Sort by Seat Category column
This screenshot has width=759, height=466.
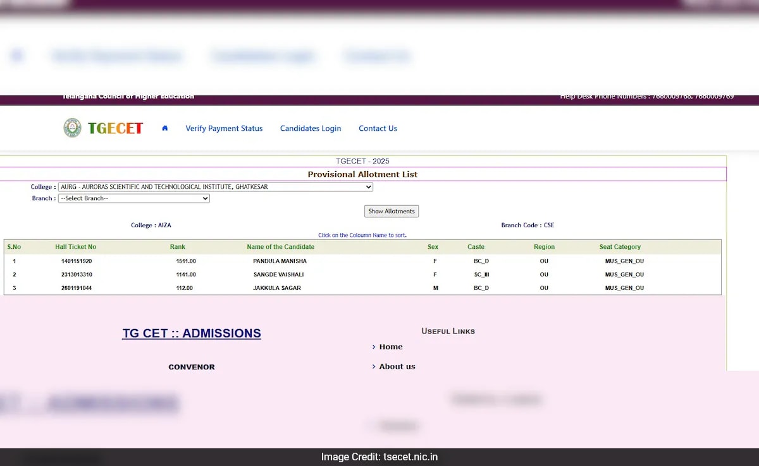click(620, 247)
